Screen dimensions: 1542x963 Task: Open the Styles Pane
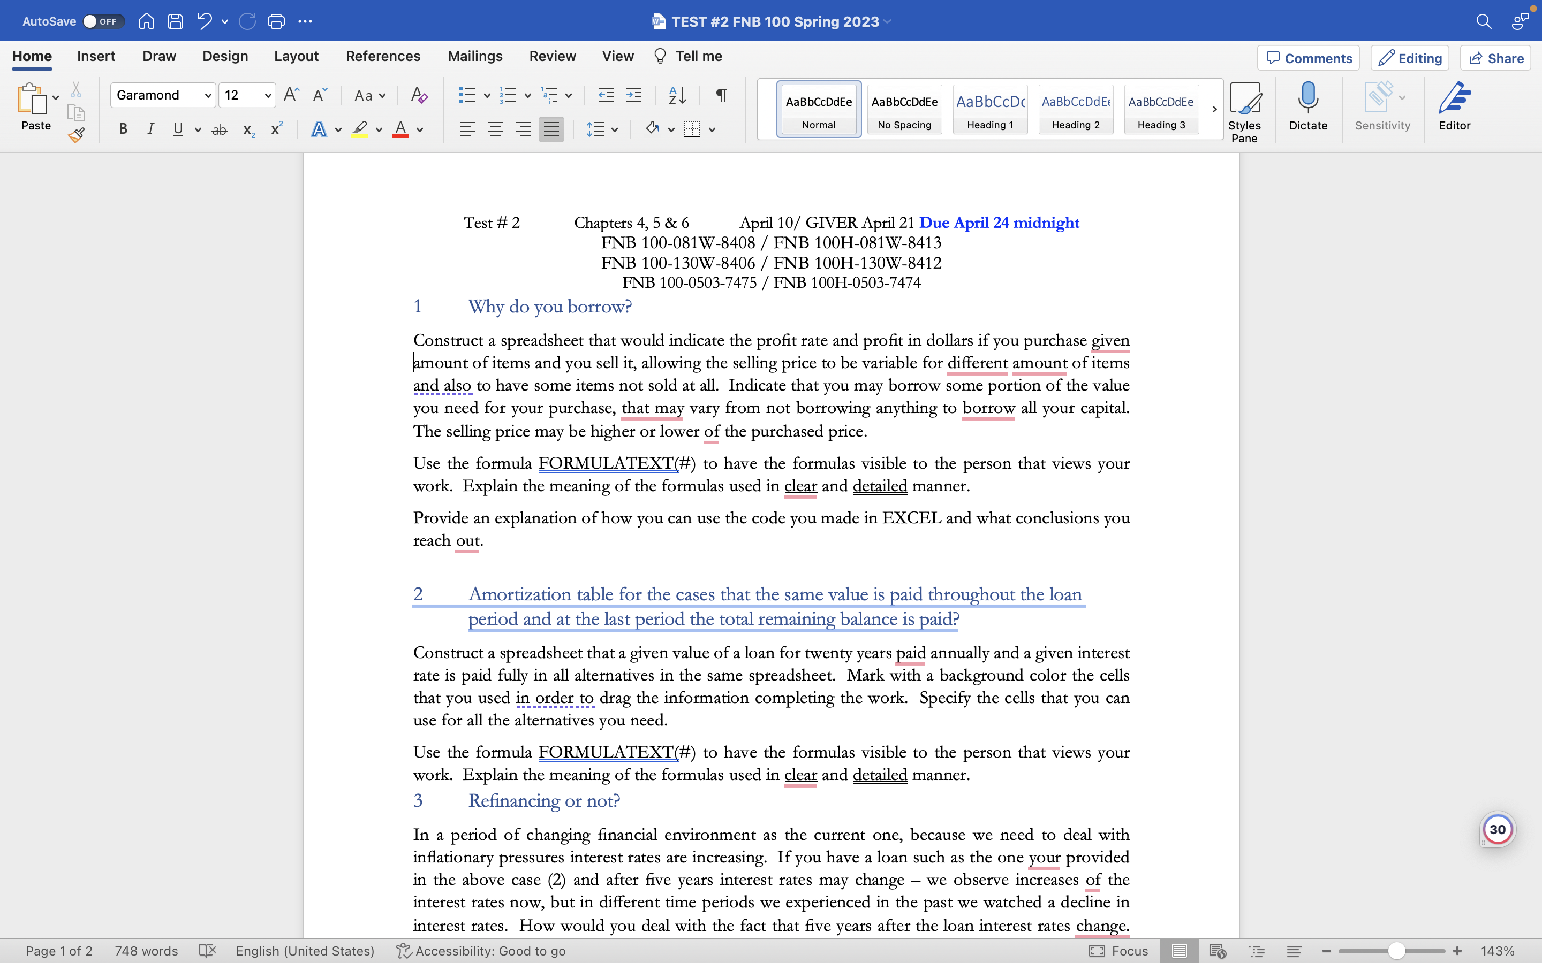point(1245,108)
